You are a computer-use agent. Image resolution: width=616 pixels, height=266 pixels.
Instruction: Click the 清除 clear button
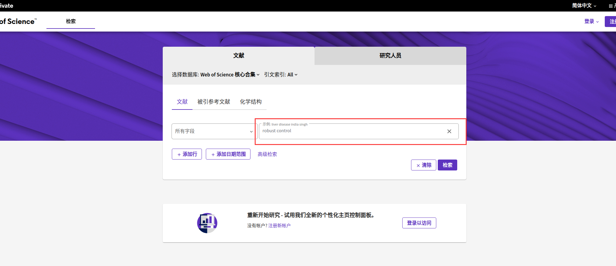(424, 165)
